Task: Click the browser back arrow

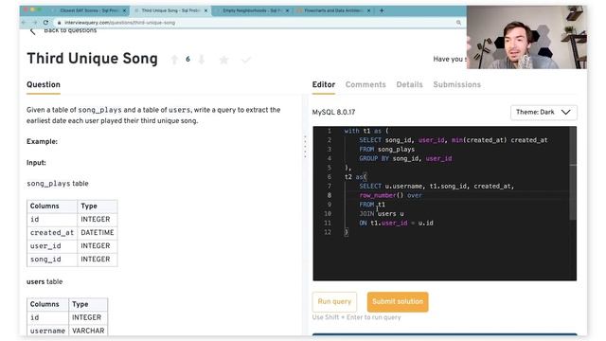Action: coord(24,23)
